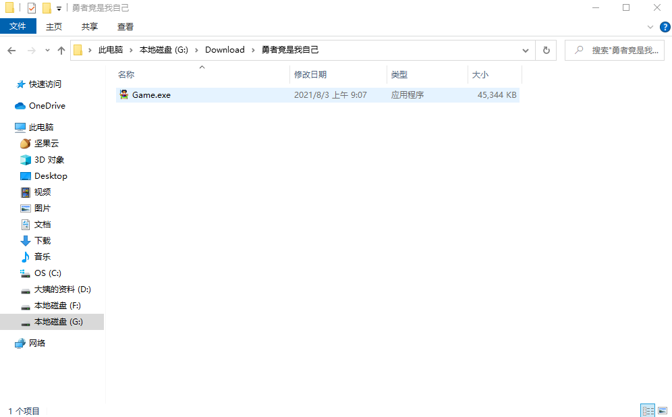Select 本地磁盘 (G:) in the navigation pane
The width and height of the screenshot is (672, 417).
[x=52, y=322]
